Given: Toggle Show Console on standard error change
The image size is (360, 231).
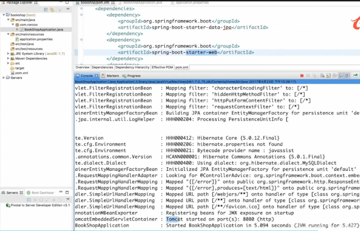Looking at the screenshot, I should [347, 76].
